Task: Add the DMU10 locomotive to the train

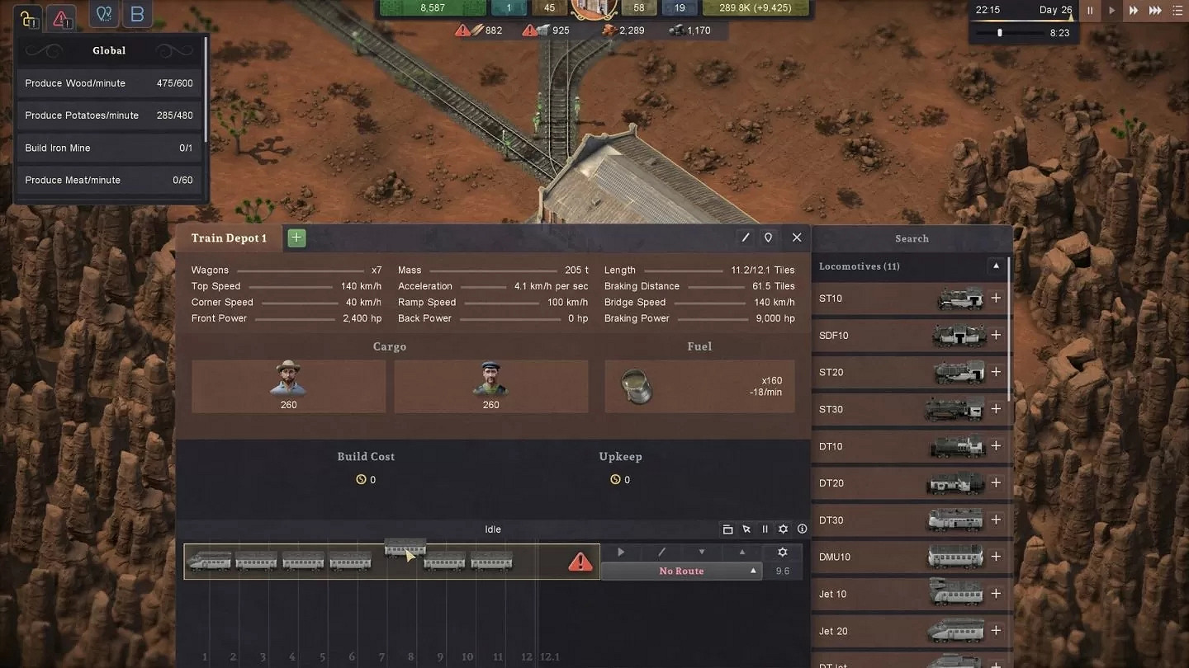Action: tap(996, 557)
